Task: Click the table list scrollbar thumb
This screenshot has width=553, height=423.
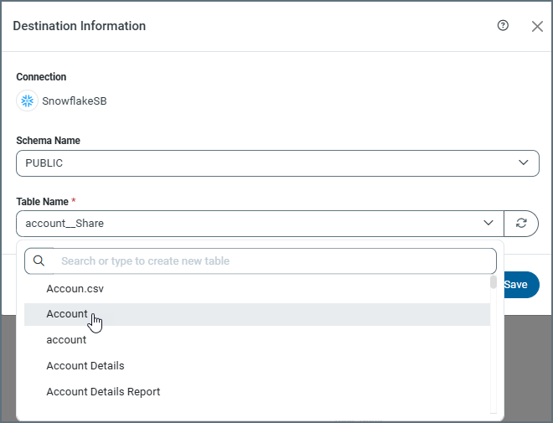Action: [x=494, y=282]
